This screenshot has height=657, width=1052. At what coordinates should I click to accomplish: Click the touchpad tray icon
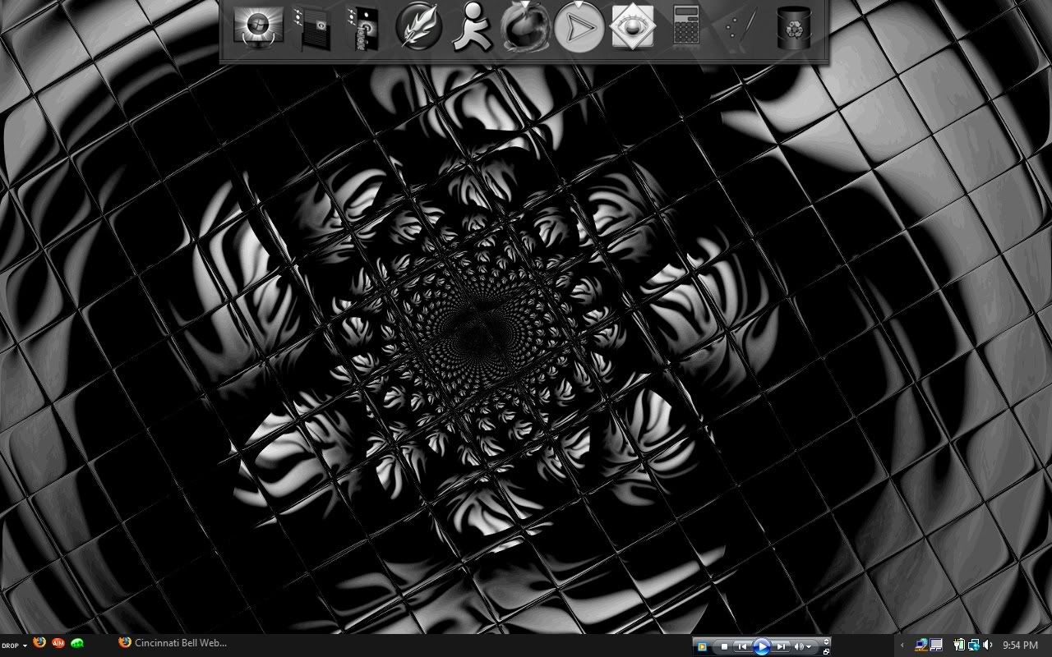tap(936, 645)
